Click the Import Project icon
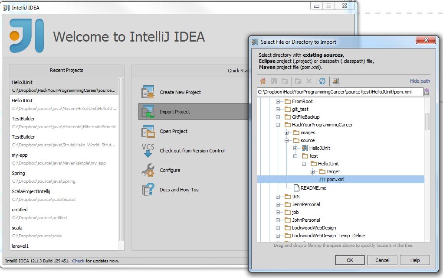The width and height of the screenshot is (443, 278). point(148,112)
